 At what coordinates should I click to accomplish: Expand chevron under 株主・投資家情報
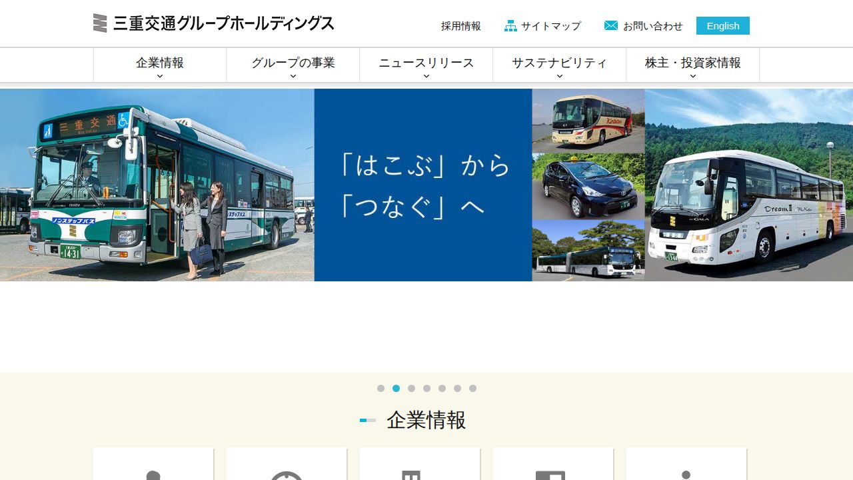(x=693, y=76)
